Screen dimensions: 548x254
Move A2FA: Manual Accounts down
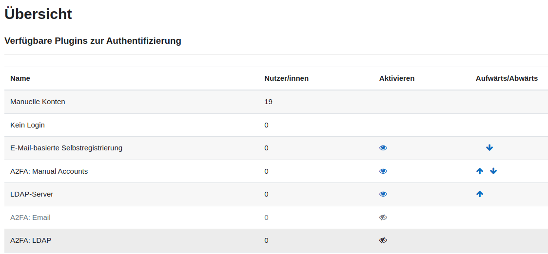click(x=493, y=171)
